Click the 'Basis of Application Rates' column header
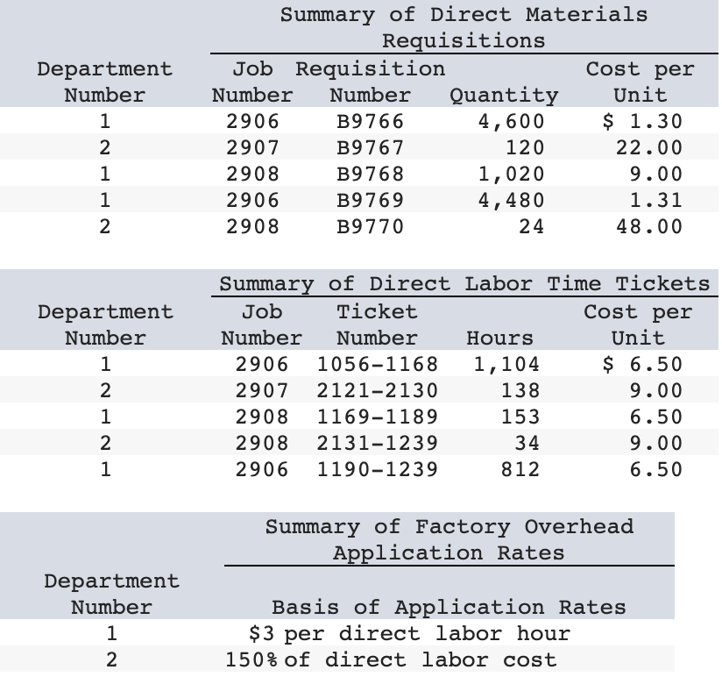This screenshot has width=722, height=677. [x=449, y=608]
